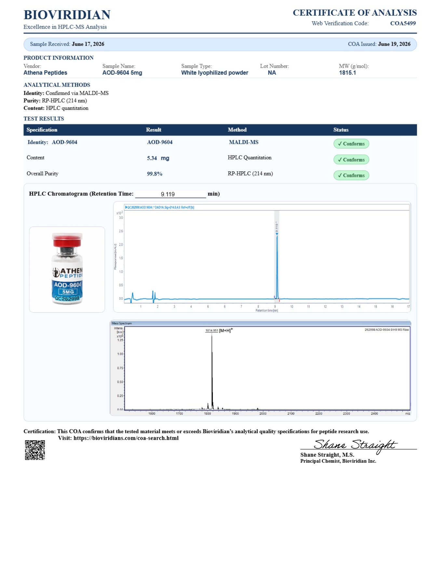The height and width of the screenshot is (562, 434).
Task: Click 'Overall Purity' in the Specification column
Action: pos(43,174)
